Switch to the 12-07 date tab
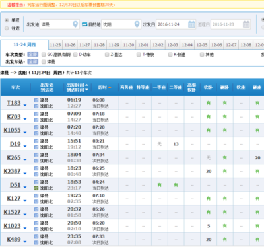The width and height of the screenshot is (264, 247). [x=232, y=45]
